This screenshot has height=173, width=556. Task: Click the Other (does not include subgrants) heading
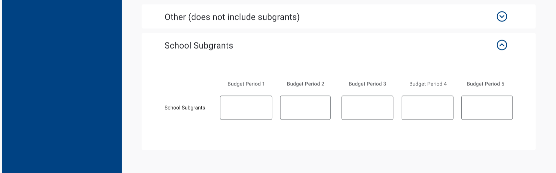[232, 17]
